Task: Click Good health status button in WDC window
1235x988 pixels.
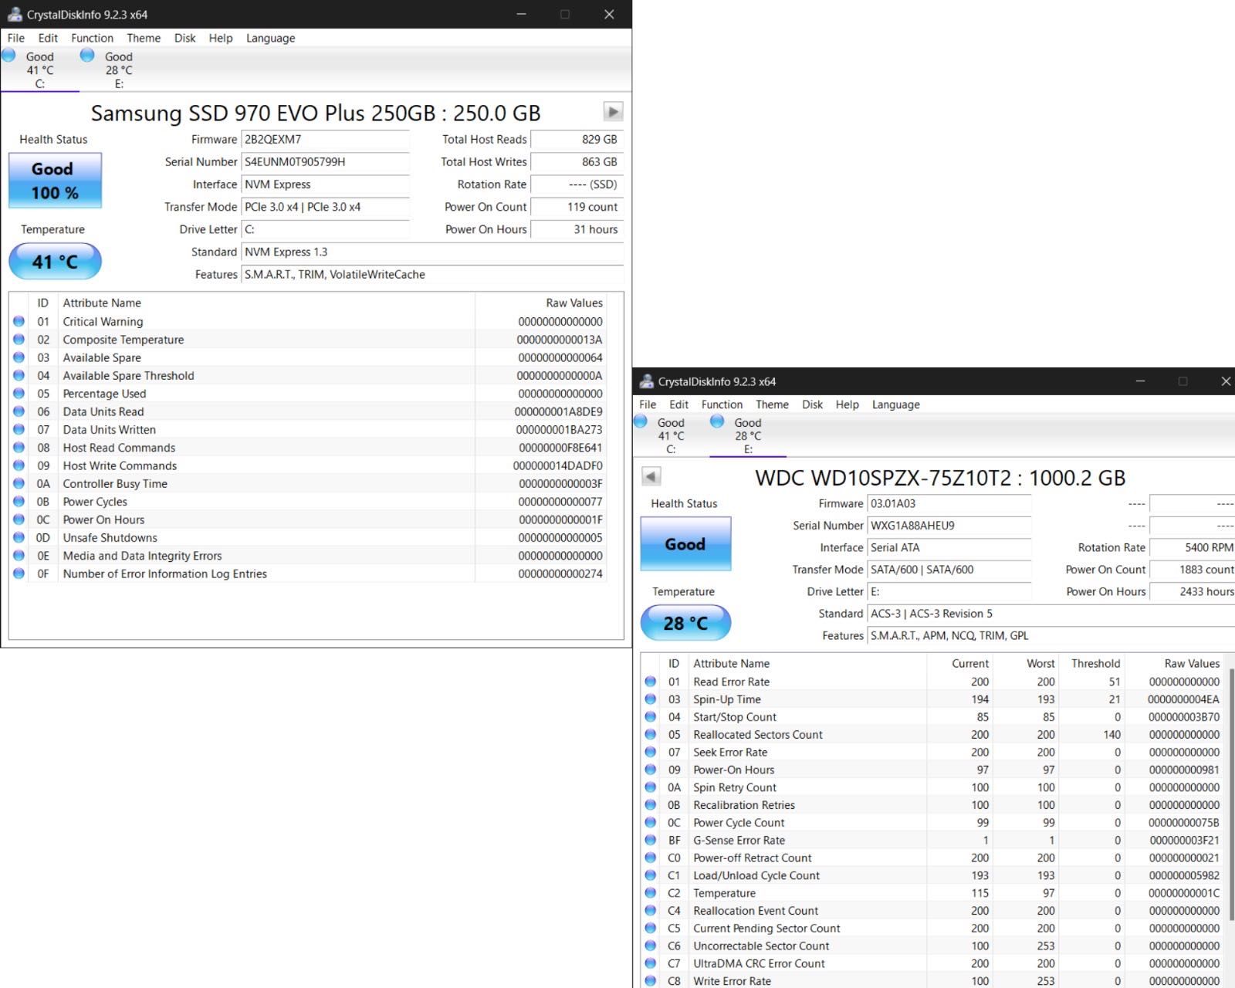Action: tap(685, 544)
